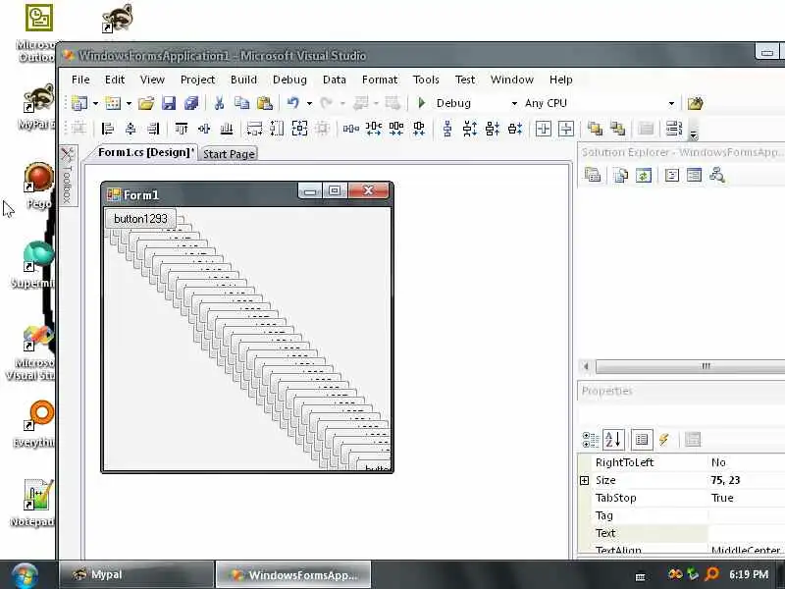Click Make Vertical Spacing Equal icon

[x=447, y=129]
